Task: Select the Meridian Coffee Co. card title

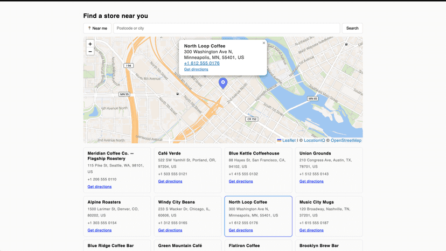Action: (x=110, y=156)
